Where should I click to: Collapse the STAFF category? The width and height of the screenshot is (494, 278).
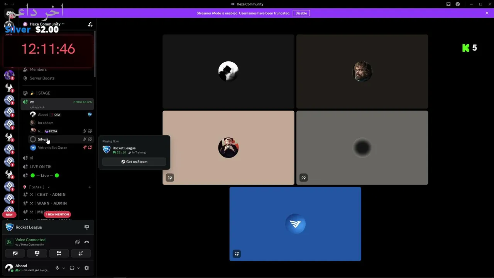pyautogui.click(x=37, y=187)
